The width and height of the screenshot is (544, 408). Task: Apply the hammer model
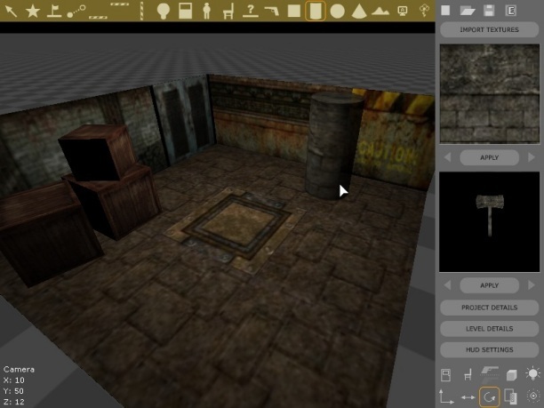[x=489, y=285]
